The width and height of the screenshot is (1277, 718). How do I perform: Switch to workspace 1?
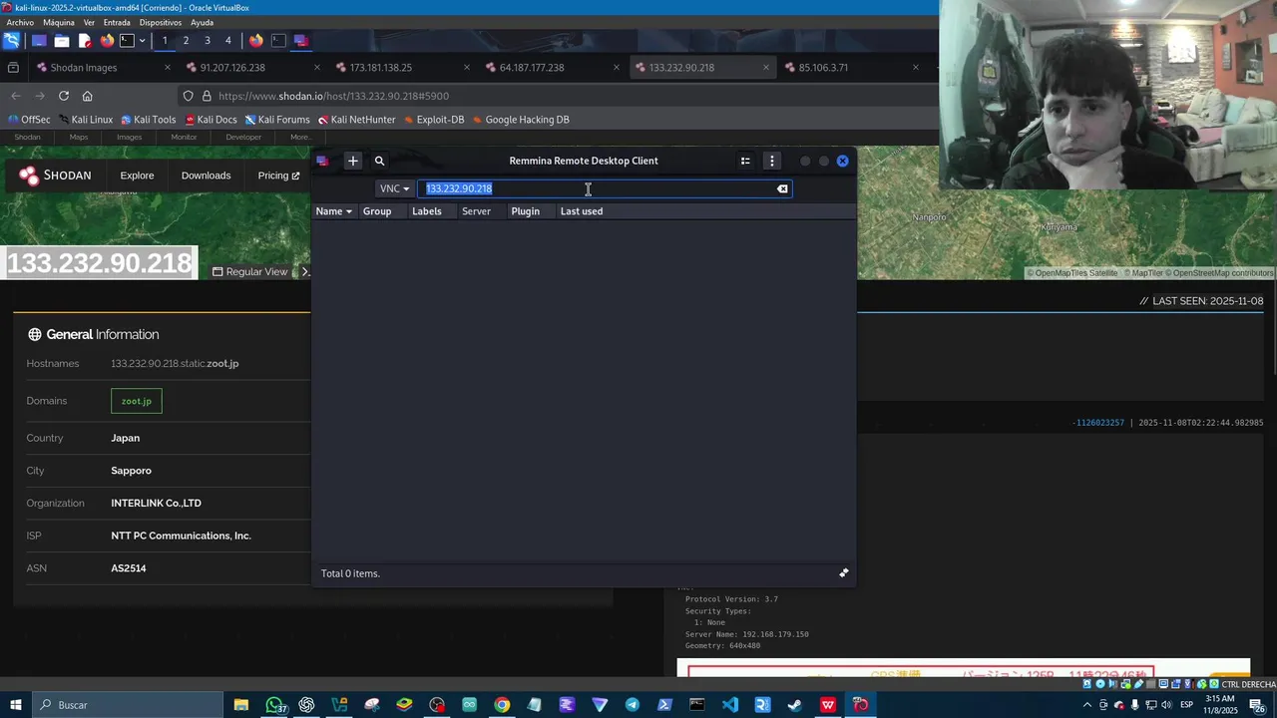tap(165, 41)
